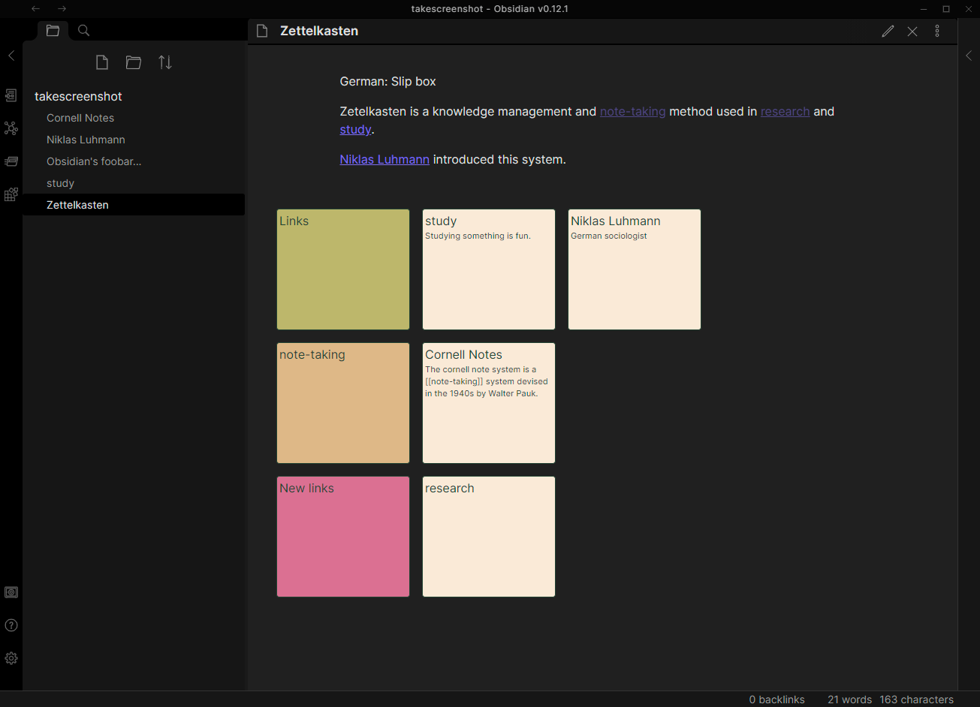Viewport: 980px width, 707px height.
Task: Select the takescreenshot vault root folder
Action: [78, 97]
